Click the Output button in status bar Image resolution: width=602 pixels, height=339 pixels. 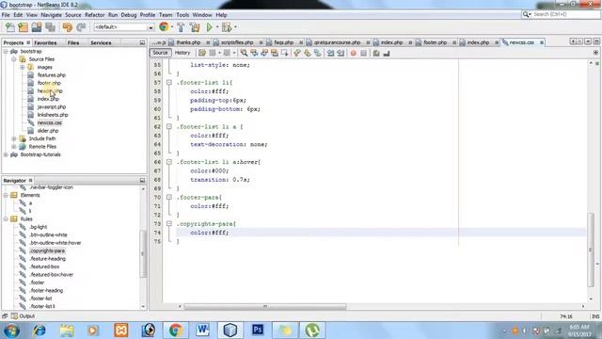(x=23, y=316)
